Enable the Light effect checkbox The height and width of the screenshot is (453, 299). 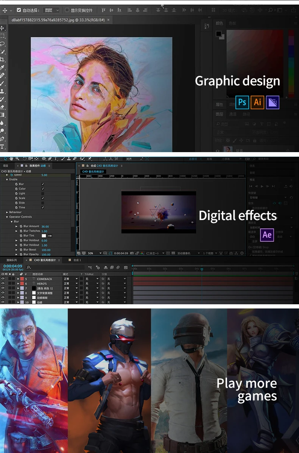coord(43,193)
